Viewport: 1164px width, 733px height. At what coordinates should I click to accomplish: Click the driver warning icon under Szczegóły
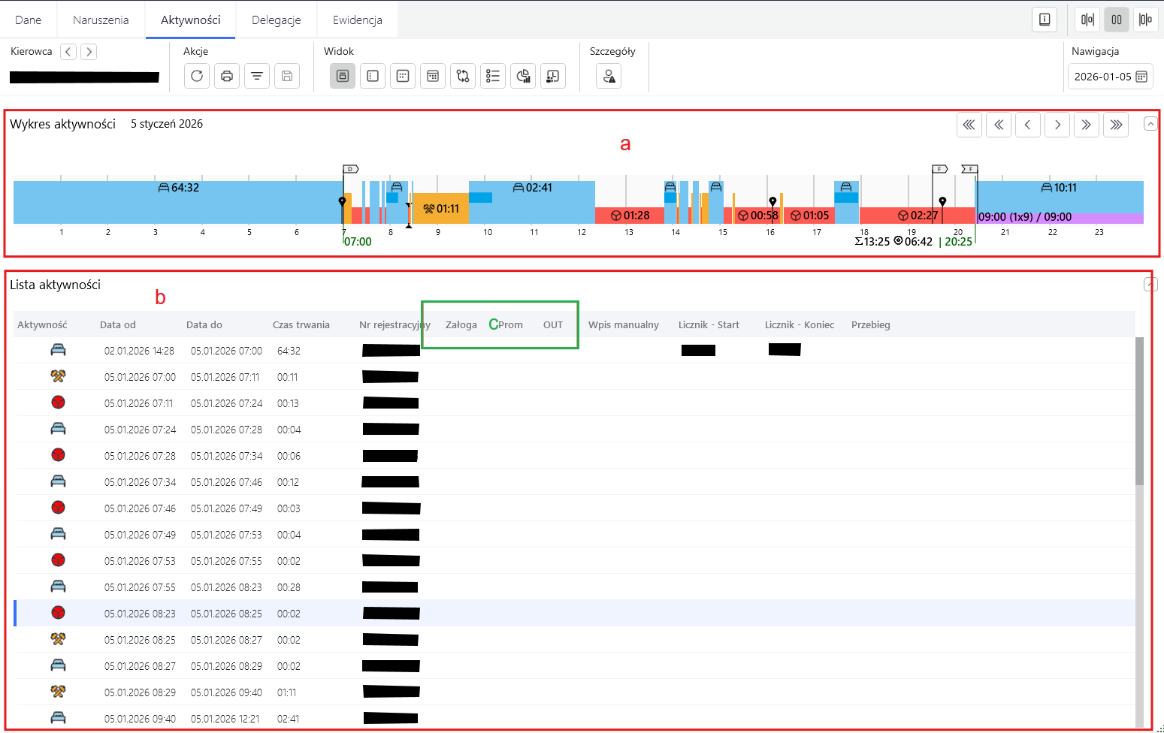pos(609,76)
